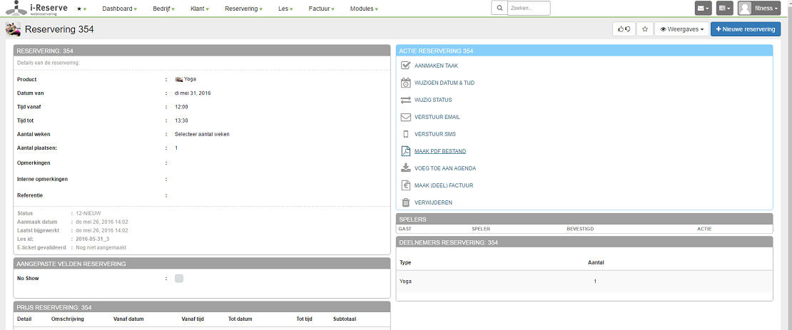Toggle the No Show checkbox
Viewport: 792px width, 330px height.
coord(179,278)
